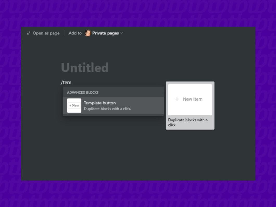The image size is (276, 207).
Task: Click the Untitled page title field
Action: [85, 68]
